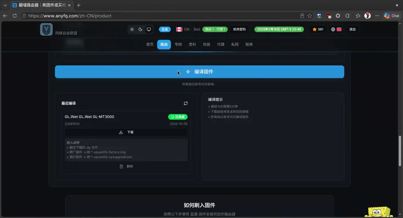Click the page vertical scrollbar thumb
403x218 pixels.
400,151
